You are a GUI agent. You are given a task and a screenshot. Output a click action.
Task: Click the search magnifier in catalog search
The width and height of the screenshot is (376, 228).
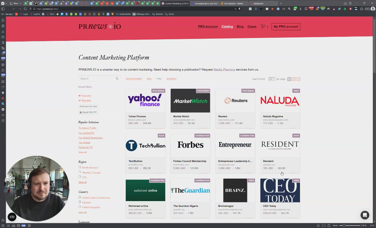click(117, 79)
